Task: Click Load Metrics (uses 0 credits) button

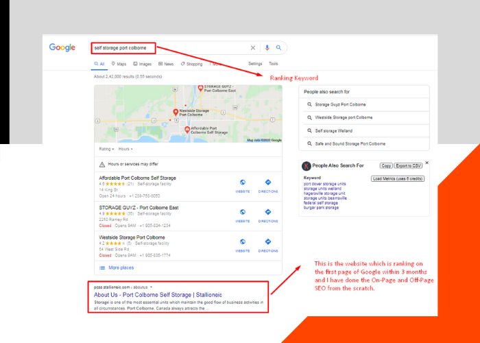Action: coord(398,179)
